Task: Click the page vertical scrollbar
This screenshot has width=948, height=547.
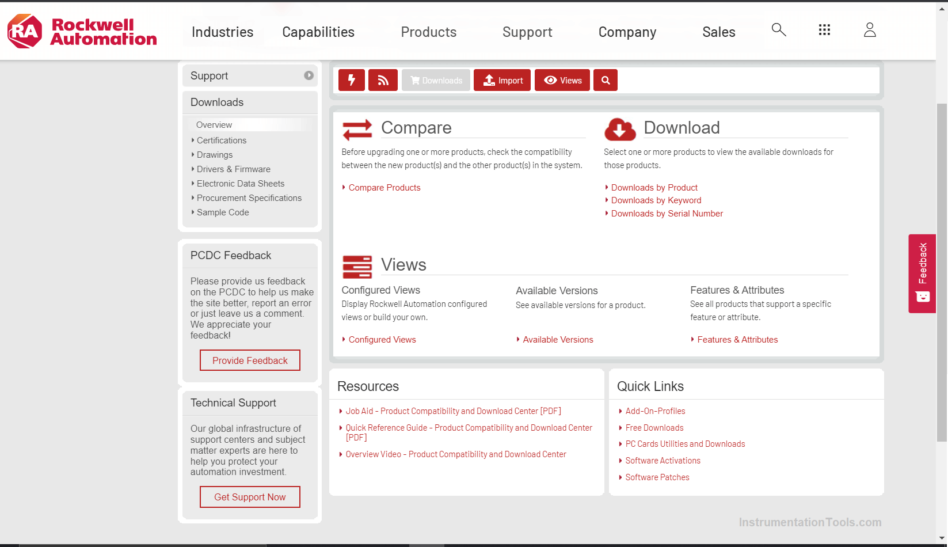Action: [942, 273]
